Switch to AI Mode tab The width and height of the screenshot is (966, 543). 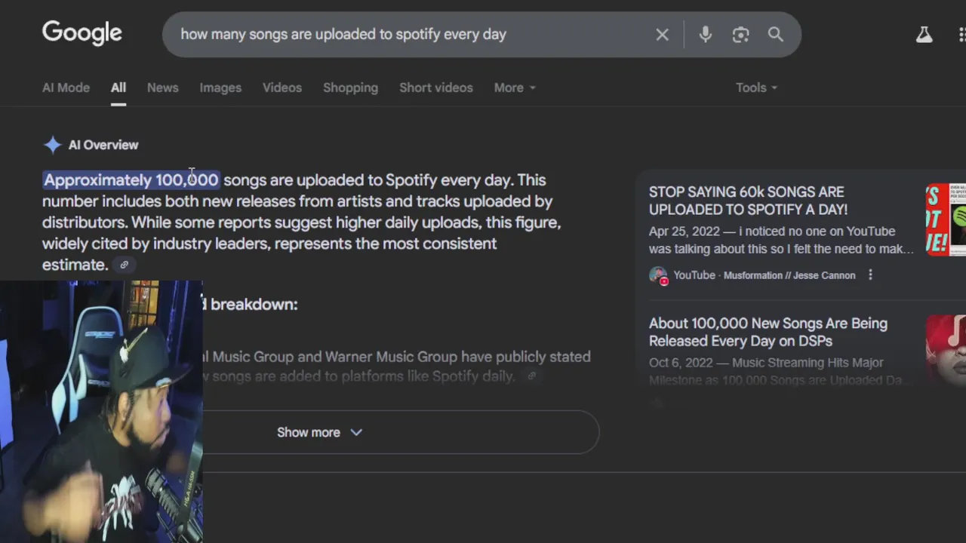pyautogui.click(x=66, y=87)
